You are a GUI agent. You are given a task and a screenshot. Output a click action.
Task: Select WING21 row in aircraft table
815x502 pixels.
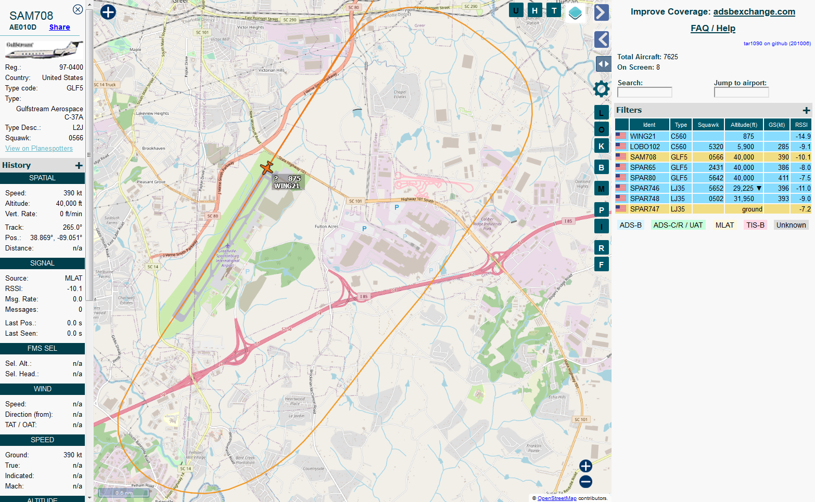713,136
